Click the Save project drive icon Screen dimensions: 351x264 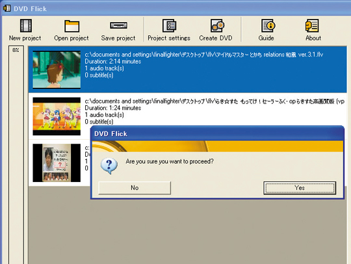pyautogui.click(x=118, y=25)
